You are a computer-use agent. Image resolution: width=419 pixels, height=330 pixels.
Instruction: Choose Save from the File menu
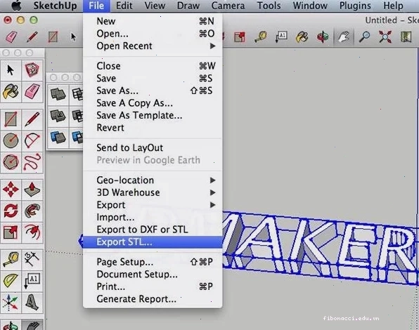pyautogui.click(x=153, y=78)
